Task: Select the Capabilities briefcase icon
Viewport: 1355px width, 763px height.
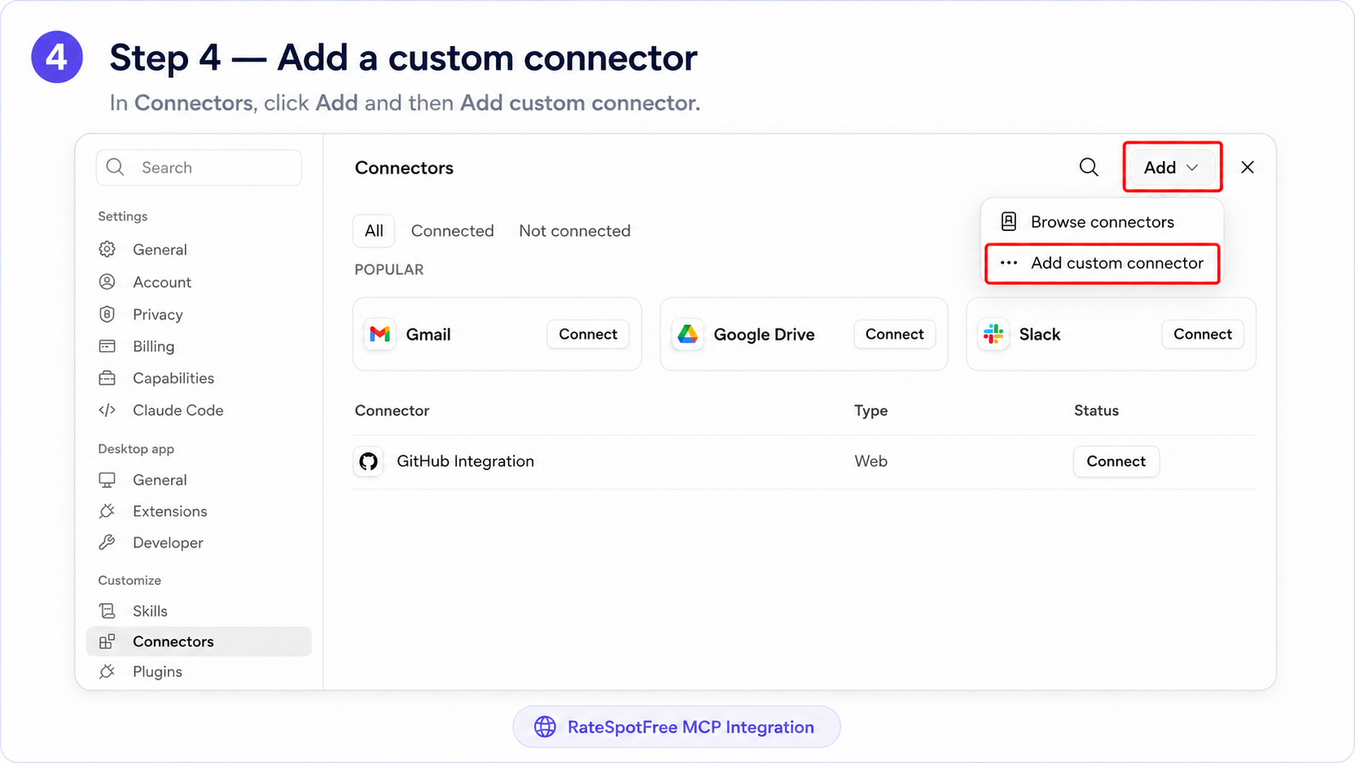Action: click(x=107, y=378)
